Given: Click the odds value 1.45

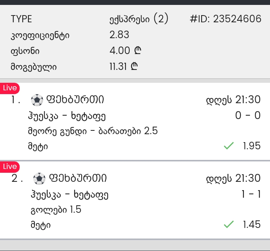Looking at the screenshot, I should pos(251,225).
